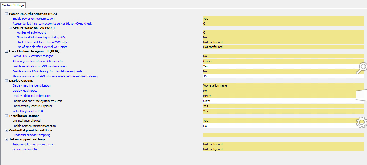367x165 pixels.
Task: Collapse the Token Support Settings section
Action: [x=7, y=140]
